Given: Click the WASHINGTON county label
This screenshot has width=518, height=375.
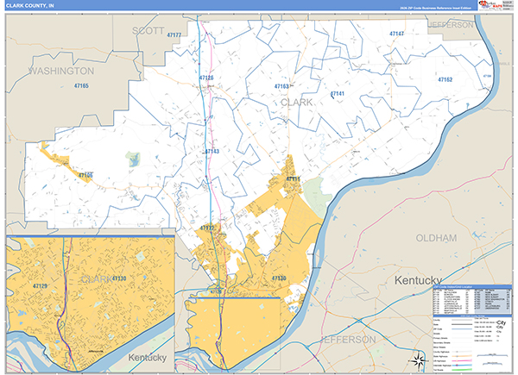Looking at the screenshot, I should coord(61,70).
